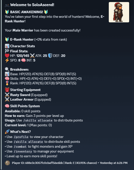This screenshot has width=134, height=170.
Task: Click the magnifying glass Breakdown icon
Action: click(7, 69)
